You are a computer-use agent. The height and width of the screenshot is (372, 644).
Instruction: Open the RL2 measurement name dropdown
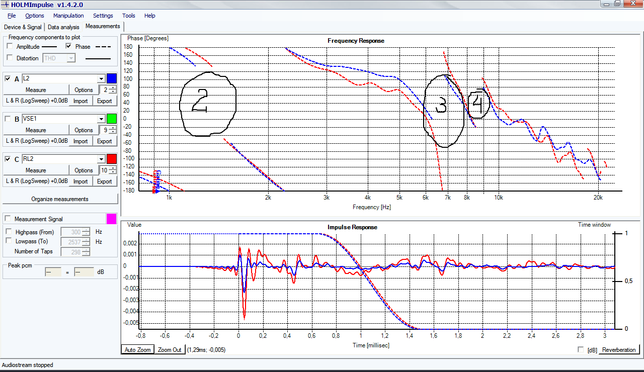click(x=101, y=159)
